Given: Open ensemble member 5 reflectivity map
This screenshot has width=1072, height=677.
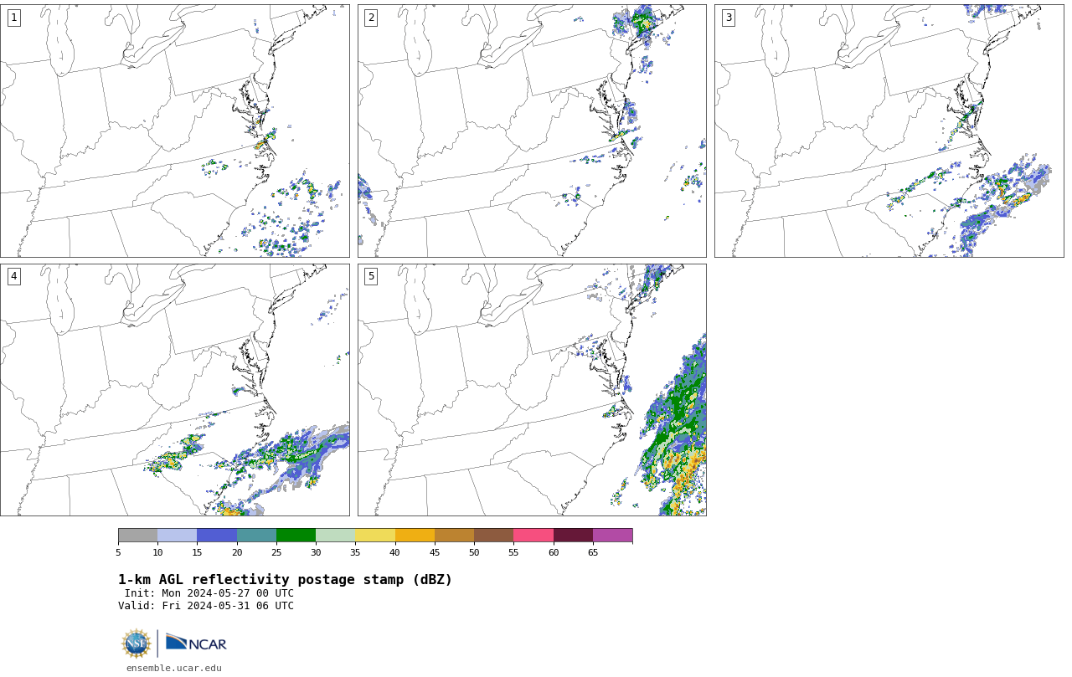Looking at the screenshot, I should click(532, 390).
